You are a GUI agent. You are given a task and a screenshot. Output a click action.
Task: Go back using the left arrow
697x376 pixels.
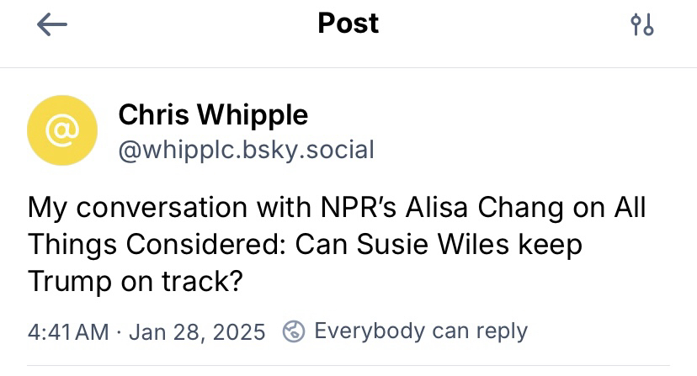[x=52, y=25]
